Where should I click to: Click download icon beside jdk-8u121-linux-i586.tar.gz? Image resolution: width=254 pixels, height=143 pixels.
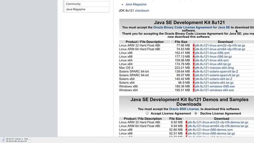pyautogui.click(x=194, y=56)
